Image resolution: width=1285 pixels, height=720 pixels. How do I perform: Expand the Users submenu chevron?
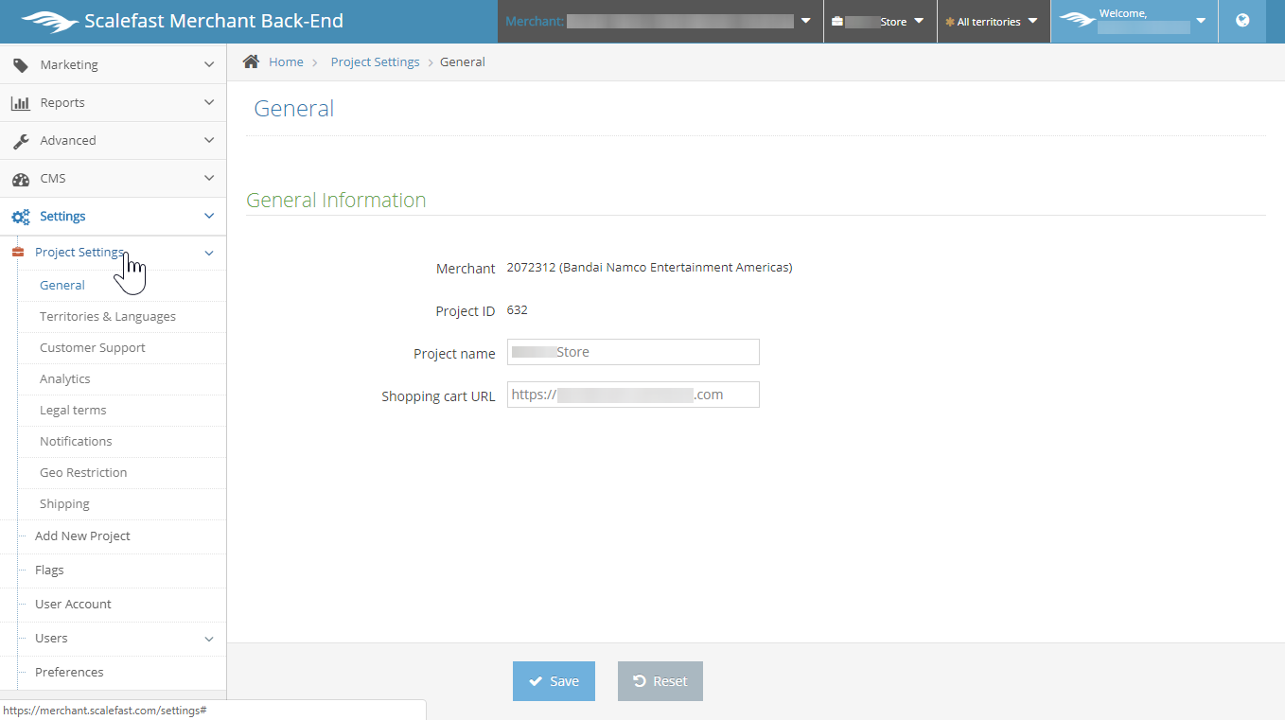(x=209, y=639)
